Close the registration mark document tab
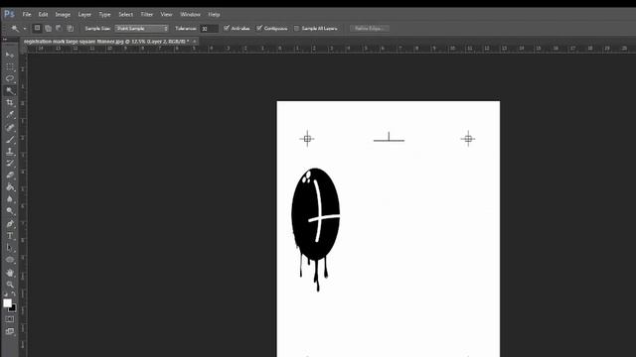The image size is (636, 357). click(x=195, y=42)
